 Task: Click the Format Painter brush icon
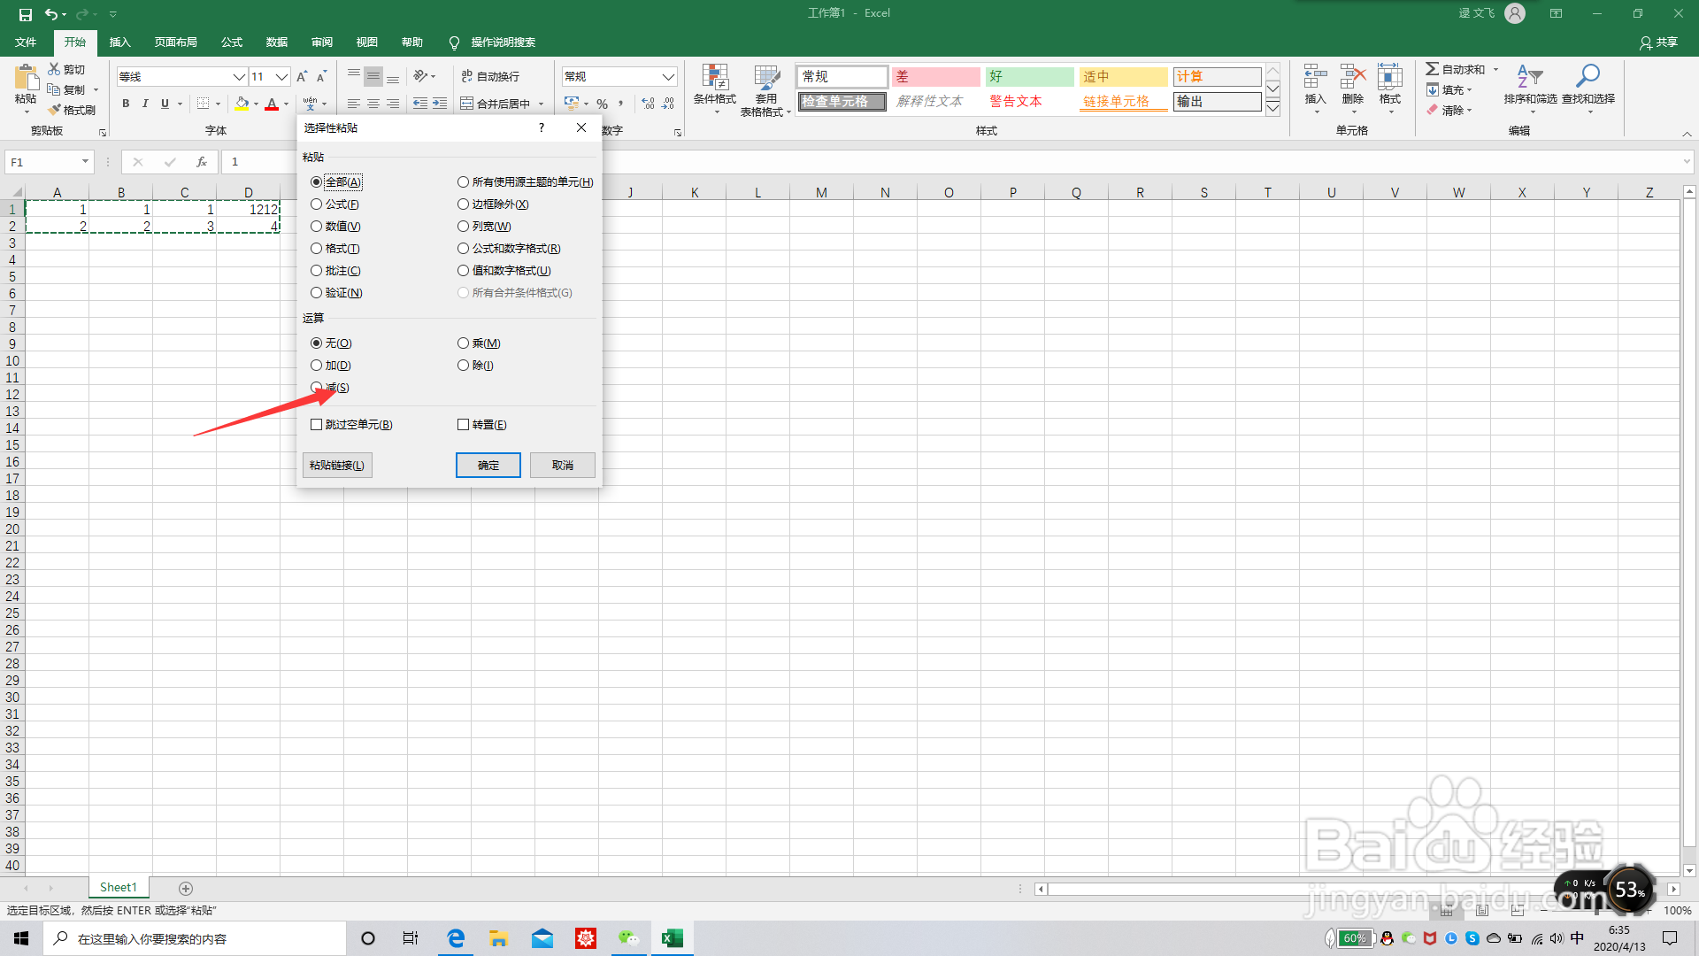tap(55, 110)
